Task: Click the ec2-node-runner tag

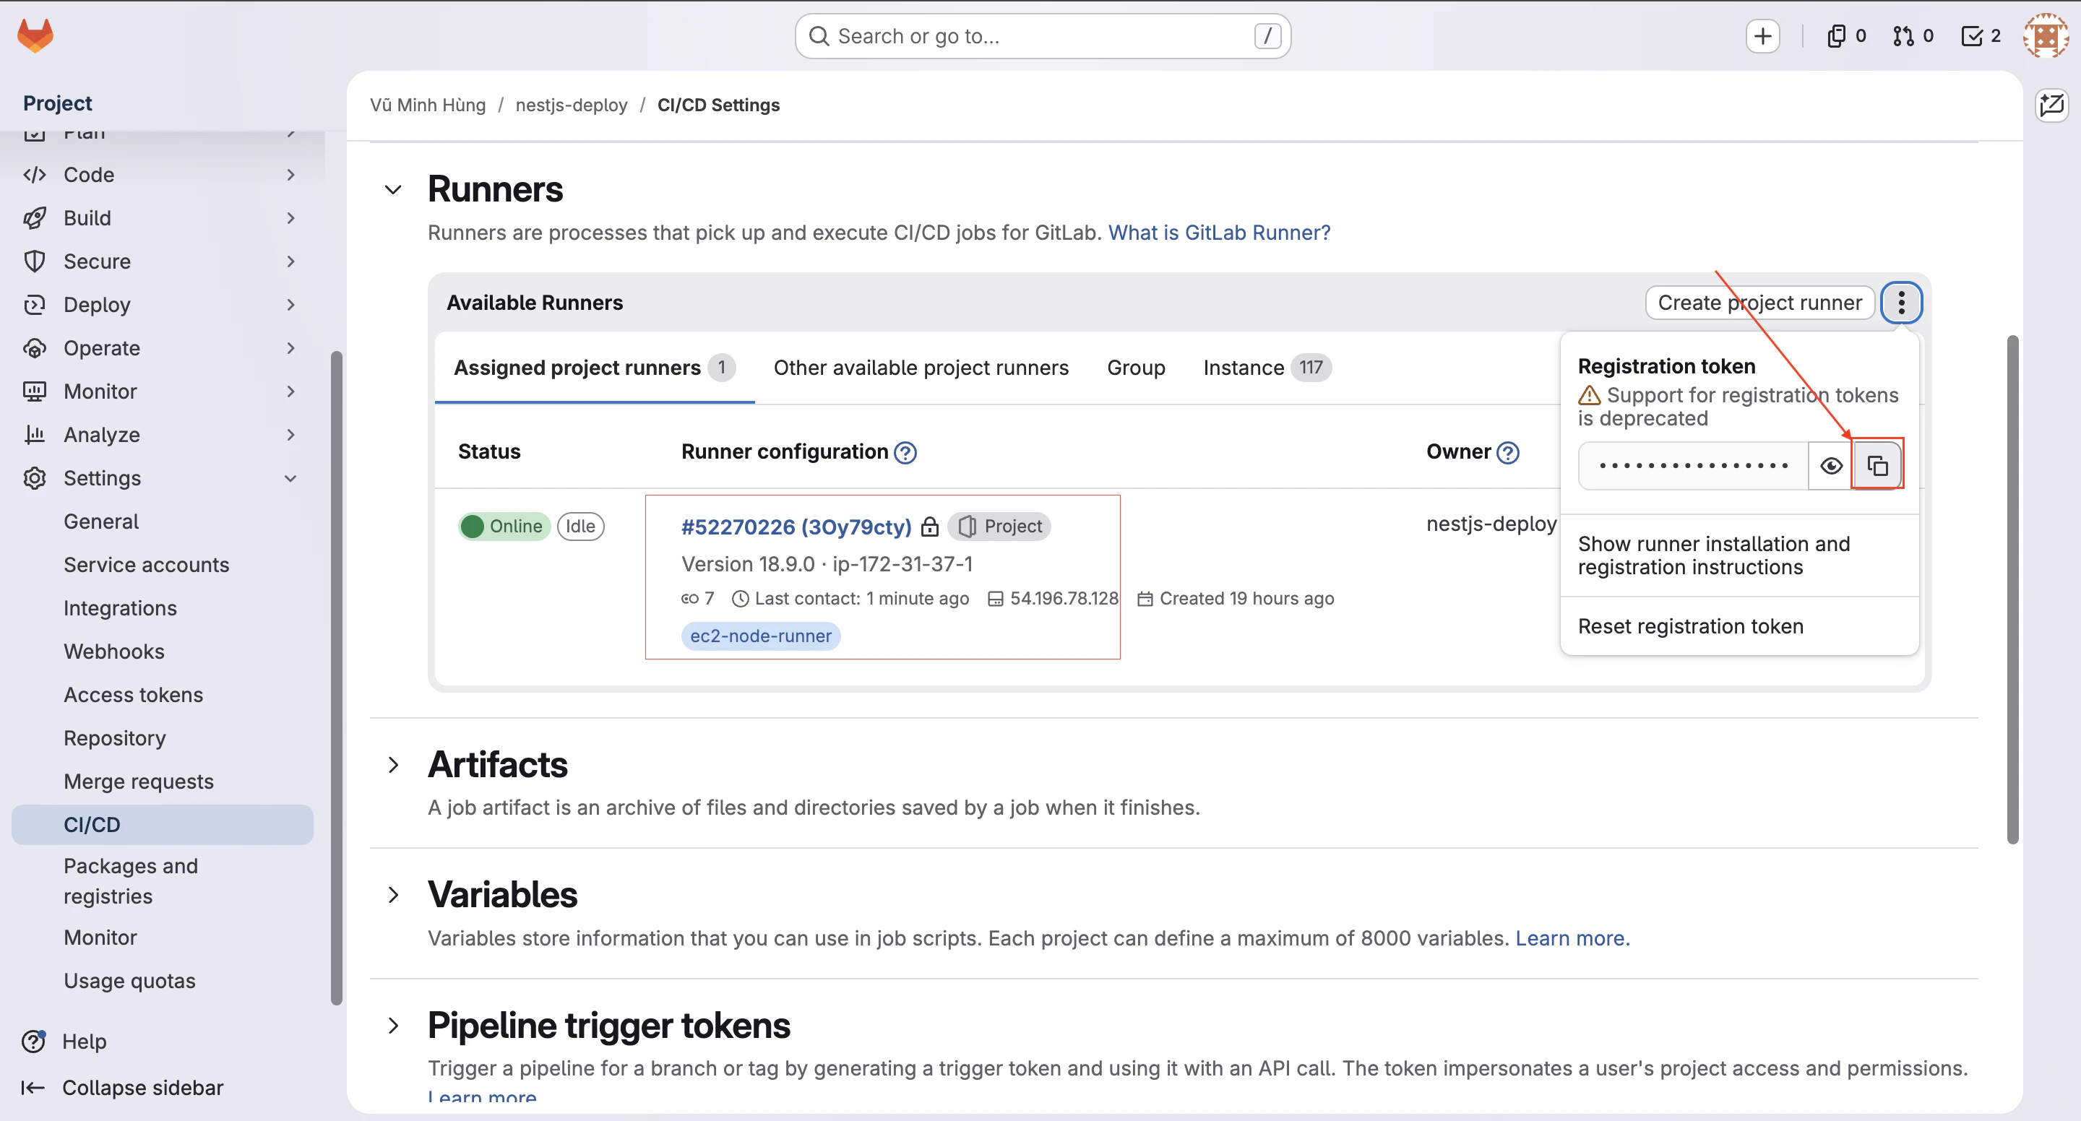Action: coord(760,636)
